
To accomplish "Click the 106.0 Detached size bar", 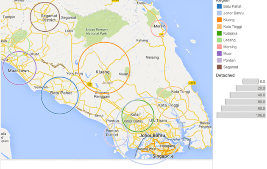I will [x=241, y=115].
